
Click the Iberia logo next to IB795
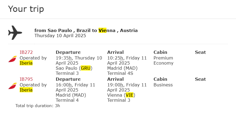pos(12,86)
